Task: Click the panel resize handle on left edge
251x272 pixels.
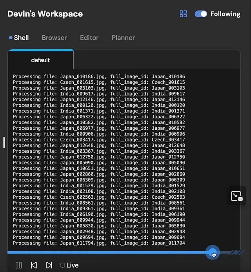Action: (4, 143)
